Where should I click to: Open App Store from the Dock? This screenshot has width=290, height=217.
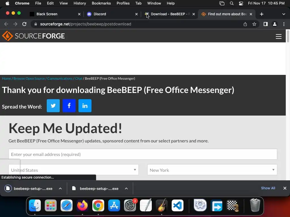click(x=114, y=205)
